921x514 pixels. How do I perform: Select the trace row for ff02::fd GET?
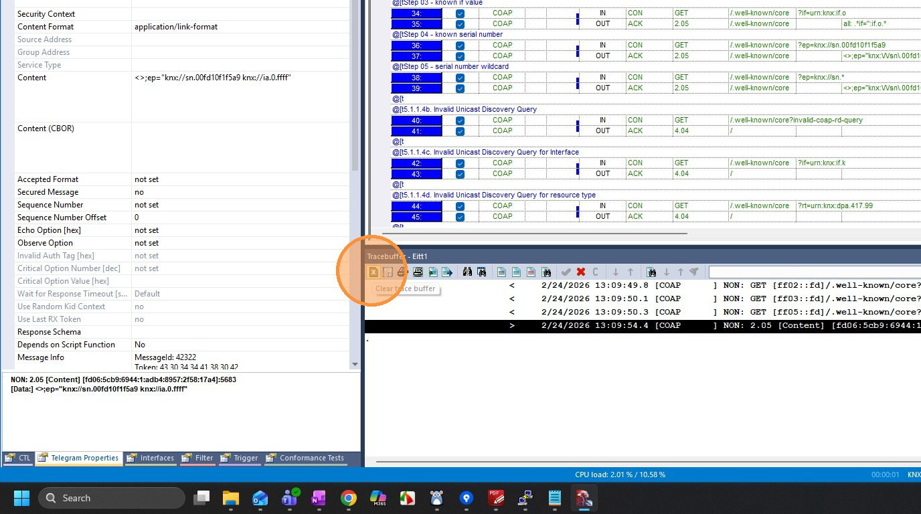[x=643, y=286]
